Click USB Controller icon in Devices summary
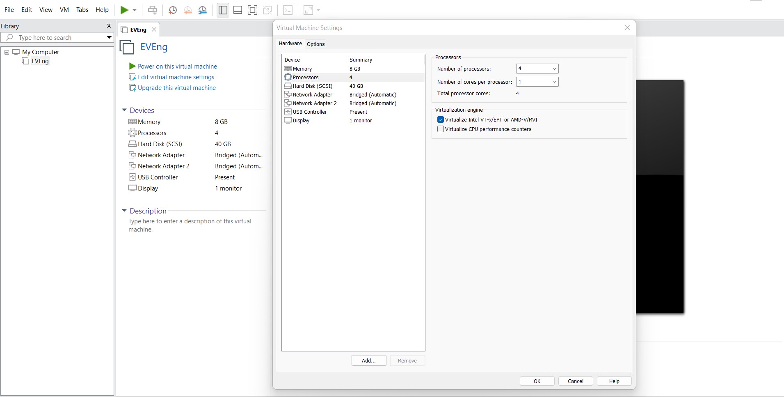Screen dimensions: 784x397 tap(133, 177)
